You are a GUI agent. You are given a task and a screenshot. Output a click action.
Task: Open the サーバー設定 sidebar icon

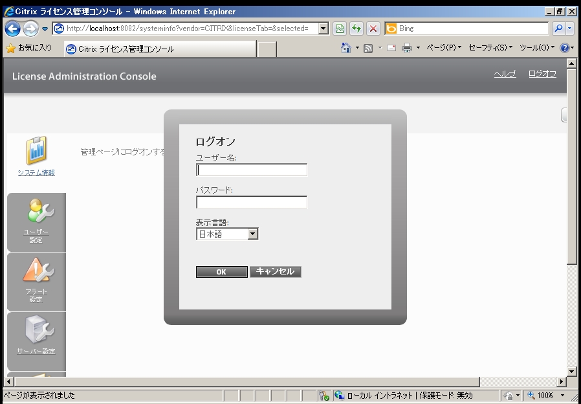36,330
